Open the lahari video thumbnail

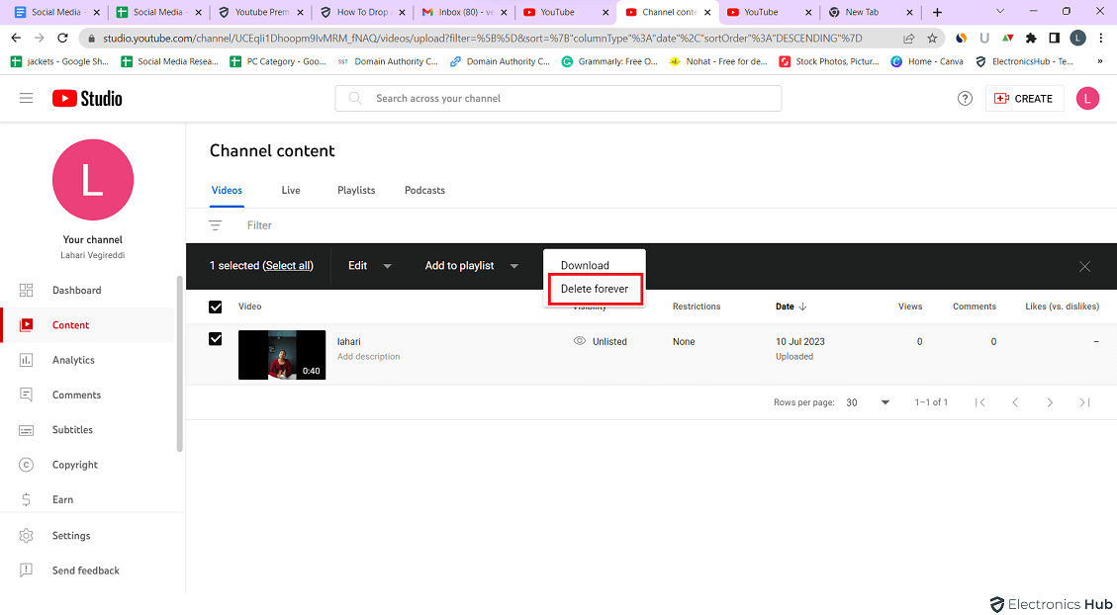point(282,355)
